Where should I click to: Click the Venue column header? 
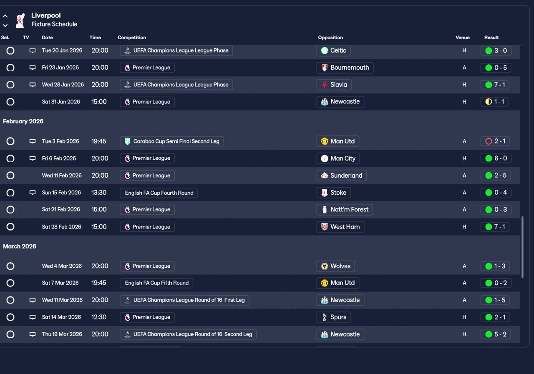pyautogui.click(x=463, y=38)
